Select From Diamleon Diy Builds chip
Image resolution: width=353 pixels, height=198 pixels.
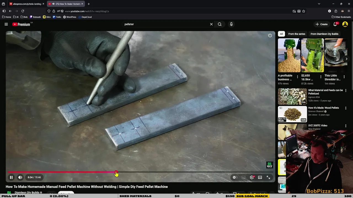(x=324, y=34)
